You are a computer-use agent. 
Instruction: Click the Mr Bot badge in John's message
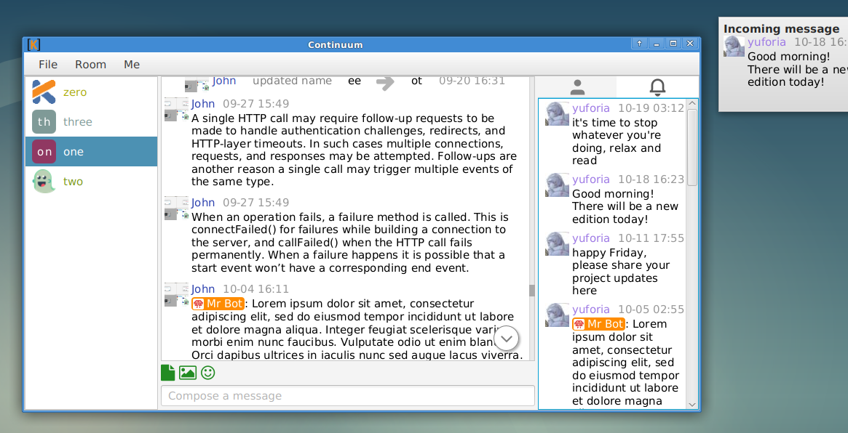218,304
